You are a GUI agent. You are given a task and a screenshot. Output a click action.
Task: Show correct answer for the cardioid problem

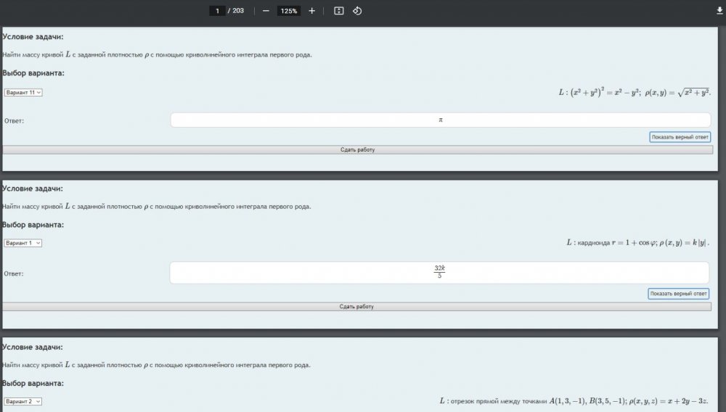[x=678, y=294]
